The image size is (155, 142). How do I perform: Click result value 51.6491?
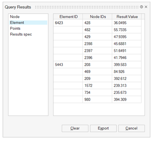[127, 51]
